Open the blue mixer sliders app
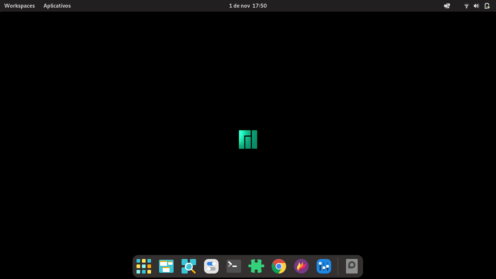The image size is (496, 279). point(324,266)
